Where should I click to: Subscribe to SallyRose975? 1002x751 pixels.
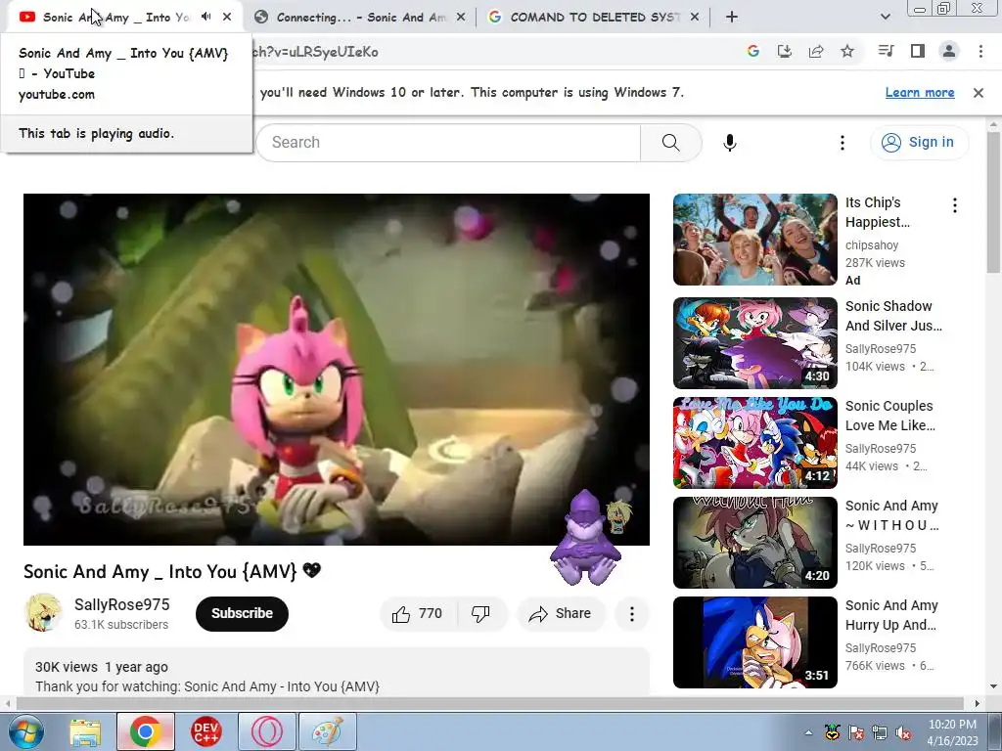tap(242, 614)
